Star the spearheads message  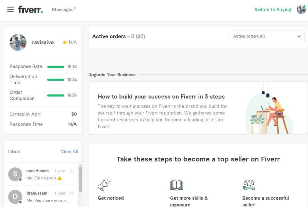(72, 171)
